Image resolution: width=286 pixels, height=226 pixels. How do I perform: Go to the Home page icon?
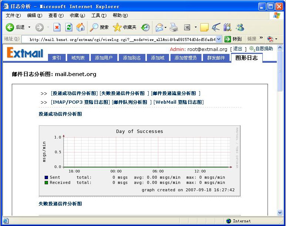(80, 27)
